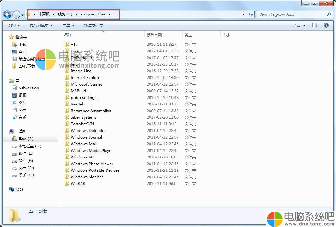Viewport: 336px width, 227px height.
Task: Click the Back navigation arrow
Action: [7, 15]
